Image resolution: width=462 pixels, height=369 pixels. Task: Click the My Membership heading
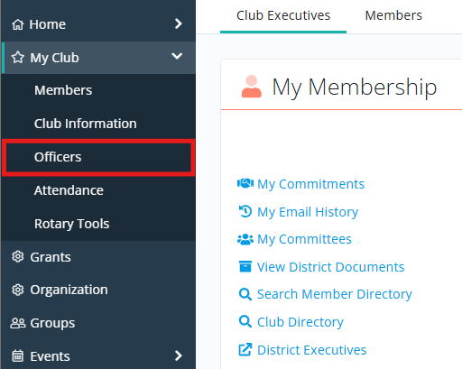[x=355, y=88]
